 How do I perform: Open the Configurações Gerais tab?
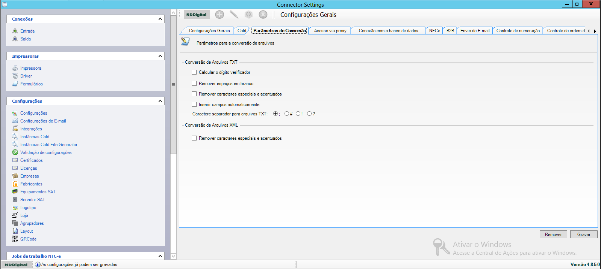(209, 31)
